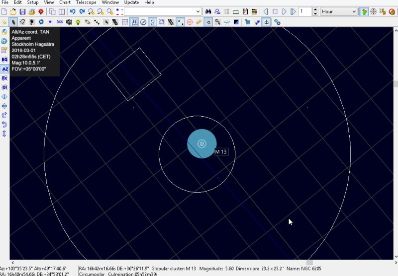Open the Hour time unit dropdown
Viewport: 398px width, 276px height.
339,11
